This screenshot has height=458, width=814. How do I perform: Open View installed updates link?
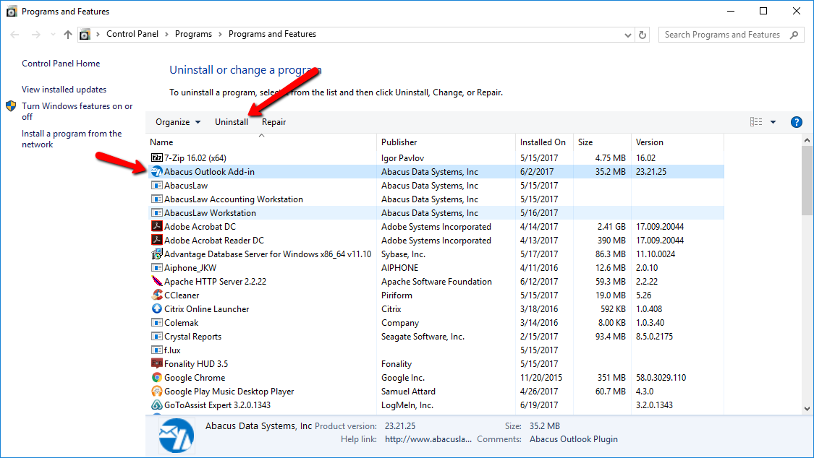pos(64,90)
